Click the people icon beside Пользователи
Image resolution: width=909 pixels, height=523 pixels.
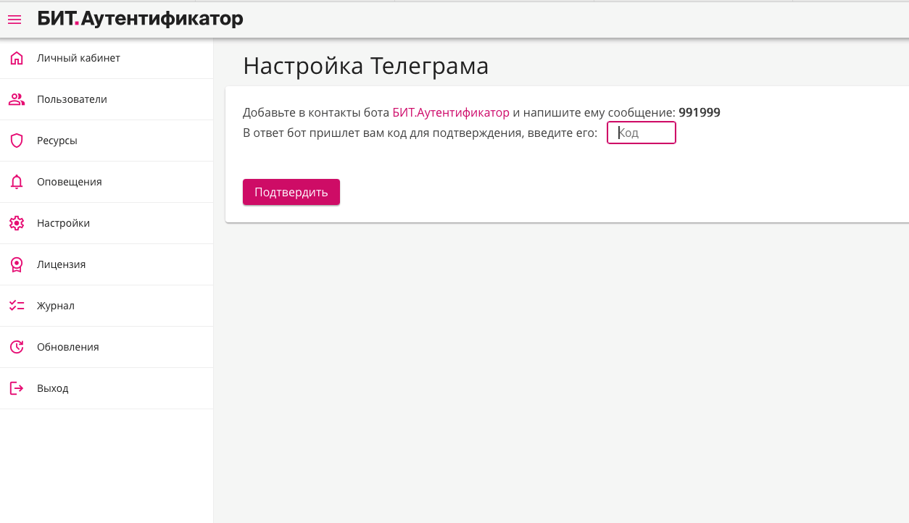tap(17, 99)
